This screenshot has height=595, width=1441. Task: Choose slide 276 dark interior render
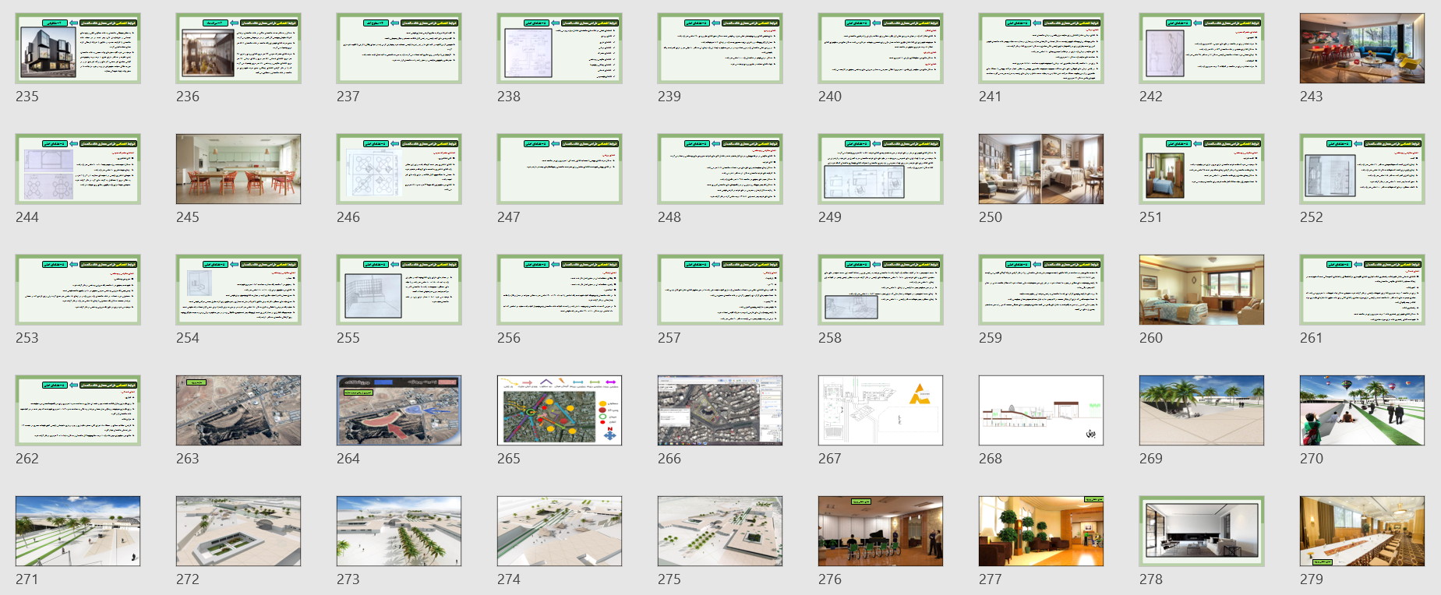point(880,531)
